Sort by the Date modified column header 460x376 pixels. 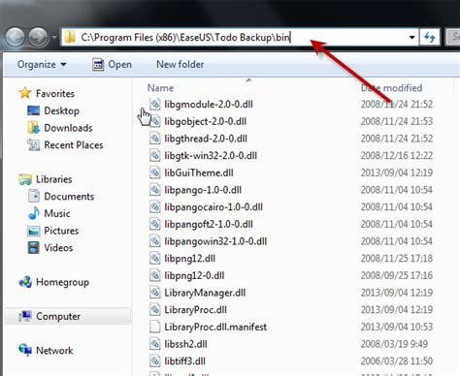coord(391,88)
